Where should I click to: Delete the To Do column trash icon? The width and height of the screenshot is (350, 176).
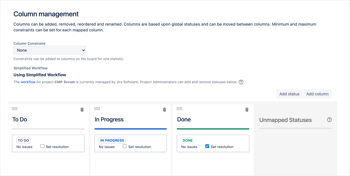[x=82, y=110]
